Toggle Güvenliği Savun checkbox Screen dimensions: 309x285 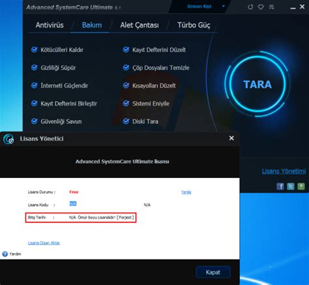pos(34,121)
